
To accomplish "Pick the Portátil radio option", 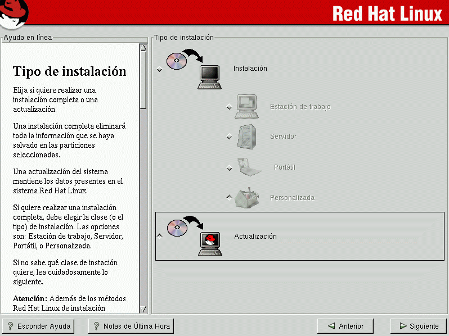I will click(x=229, y=168).
